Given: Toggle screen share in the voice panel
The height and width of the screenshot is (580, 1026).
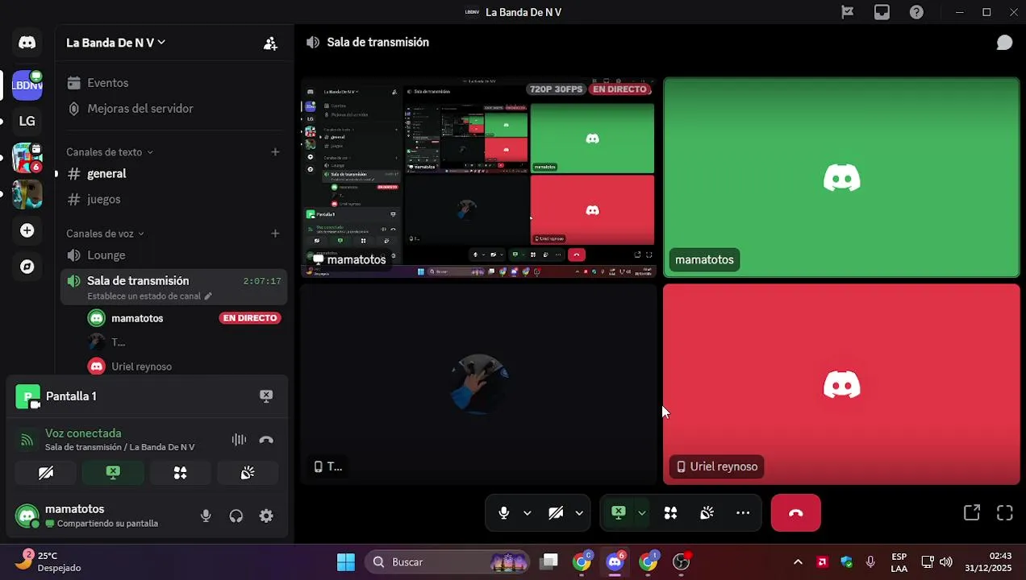Looking at the screenshot, I should pos(113,473).
